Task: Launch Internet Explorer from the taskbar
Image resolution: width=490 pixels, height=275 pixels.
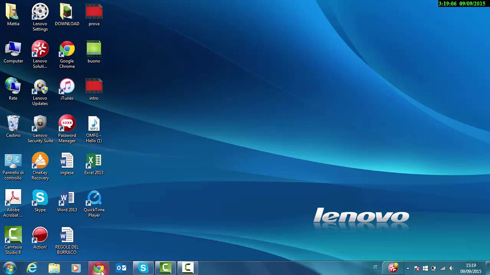Action: 32,268
